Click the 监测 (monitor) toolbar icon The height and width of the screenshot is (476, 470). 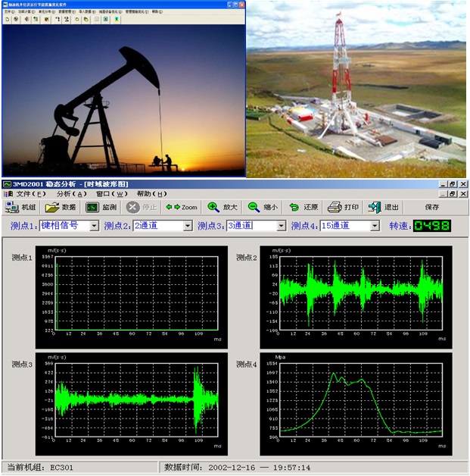click(92, 207)
